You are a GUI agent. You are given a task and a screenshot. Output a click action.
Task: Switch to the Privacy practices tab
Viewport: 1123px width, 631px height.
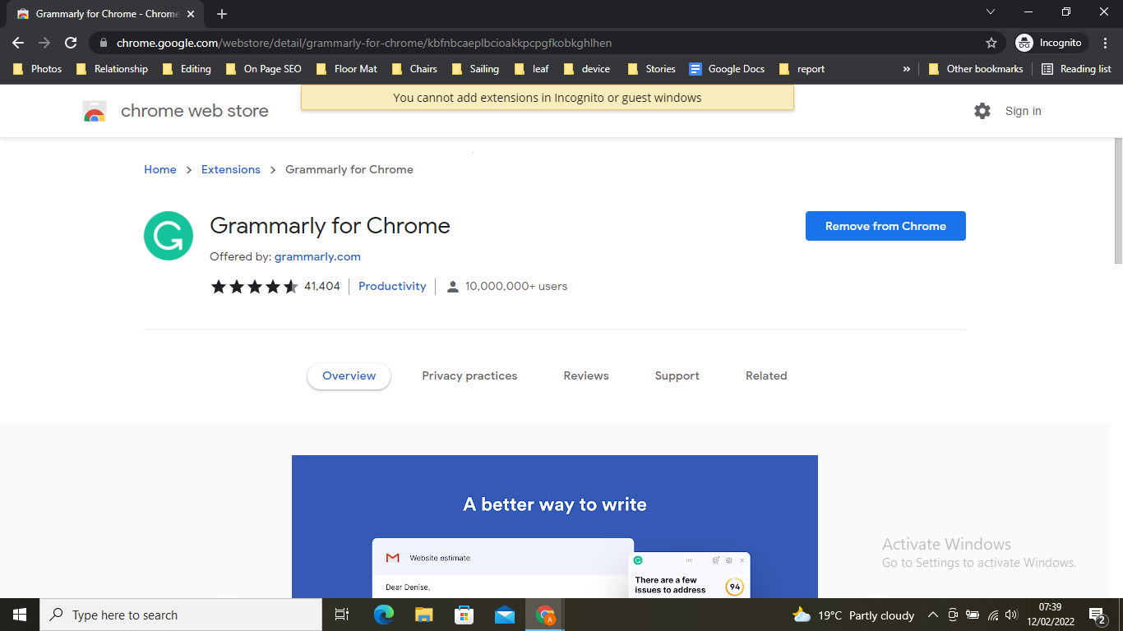[x=469, y=375]
